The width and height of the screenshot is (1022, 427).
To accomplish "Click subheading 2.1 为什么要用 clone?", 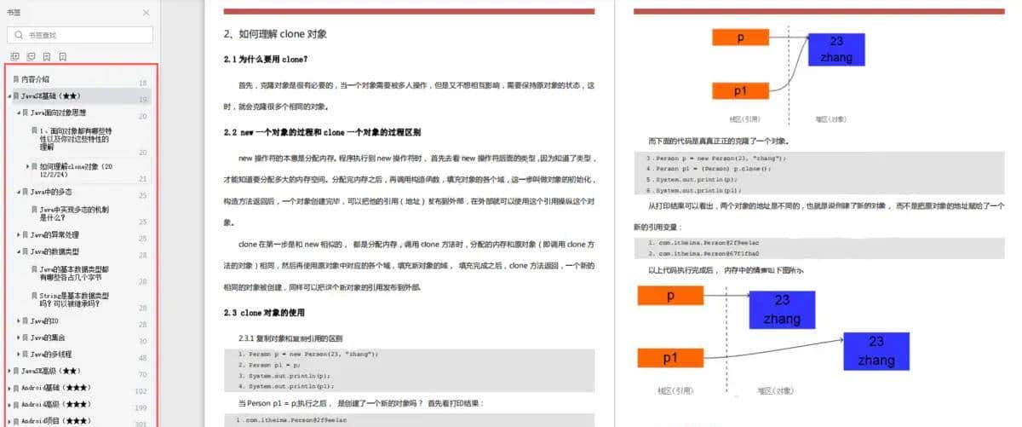I will click(x=267, y=60).
